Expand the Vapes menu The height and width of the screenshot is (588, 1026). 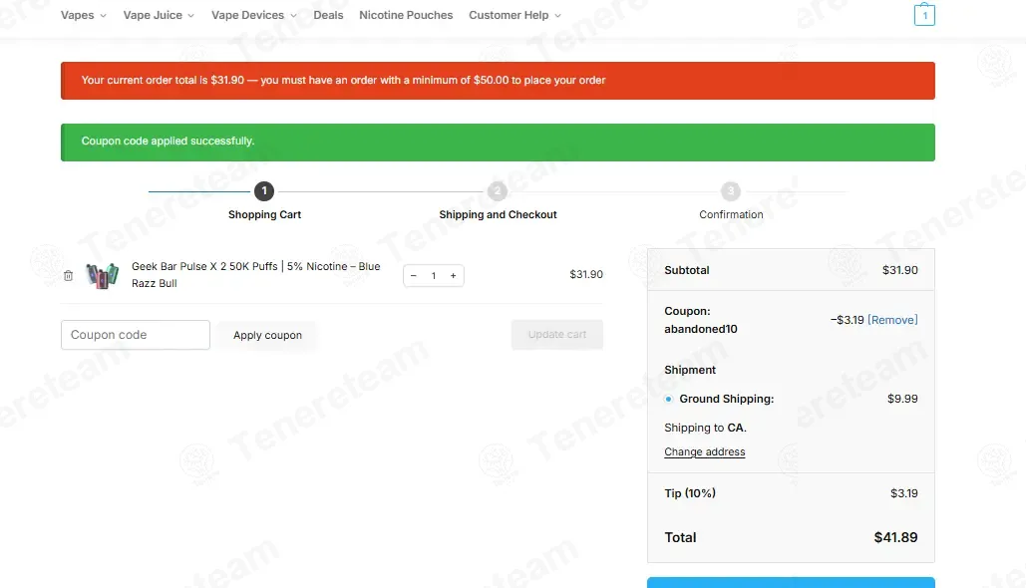pos(84,15)
